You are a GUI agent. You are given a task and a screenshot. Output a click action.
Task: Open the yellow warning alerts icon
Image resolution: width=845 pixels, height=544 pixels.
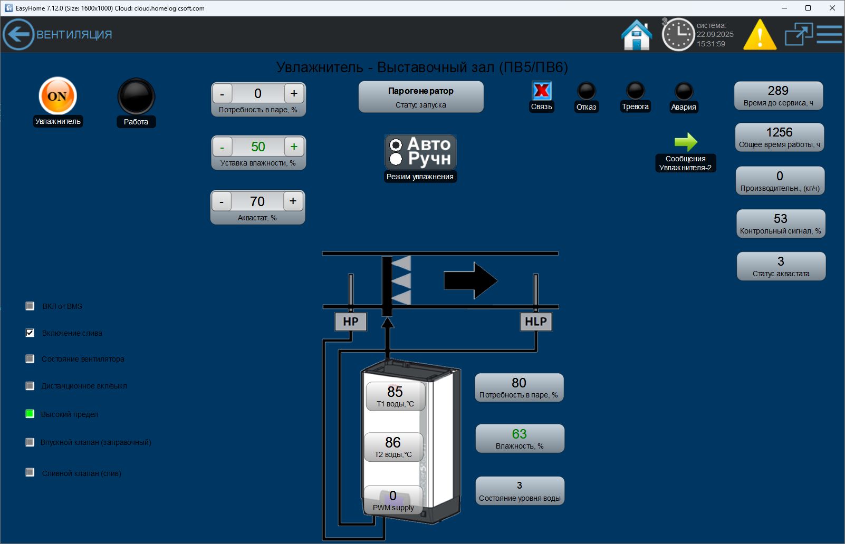(x=760, y=35)
